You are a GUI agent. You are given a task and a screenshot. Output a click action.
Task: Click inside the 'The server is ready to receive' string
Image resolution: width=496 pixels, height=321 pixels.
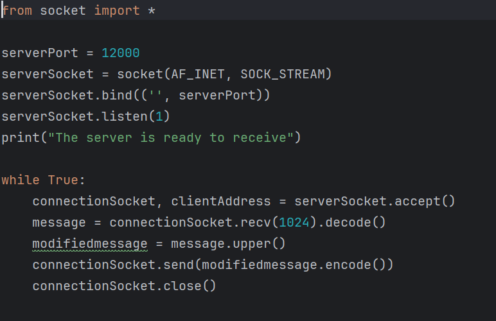pyautogui.click(x=175, y=137)
